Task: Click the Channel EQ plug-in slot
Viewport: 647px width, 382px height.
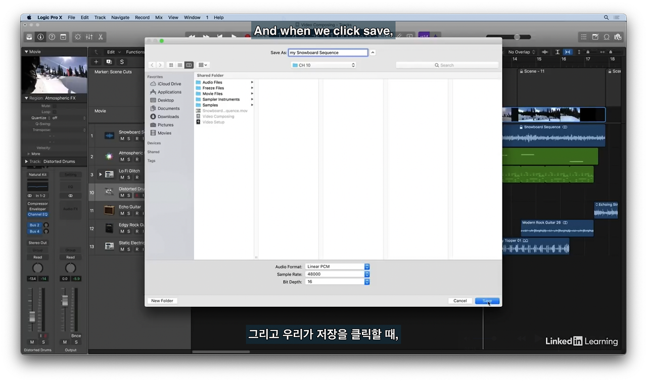Action: click(38, 214)
